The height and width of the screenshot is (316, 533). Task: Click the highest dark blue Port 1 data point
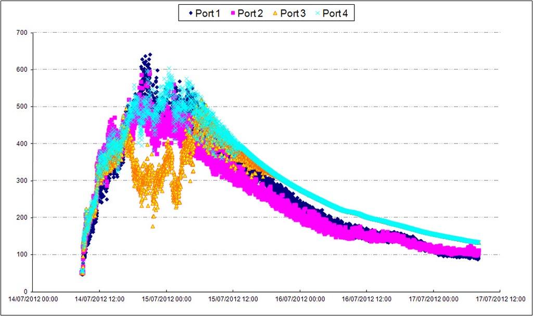(x=150, y=54)
